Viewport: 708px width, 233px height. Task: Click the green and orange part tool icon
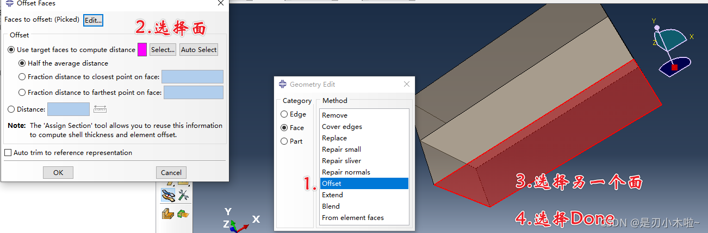183,214
